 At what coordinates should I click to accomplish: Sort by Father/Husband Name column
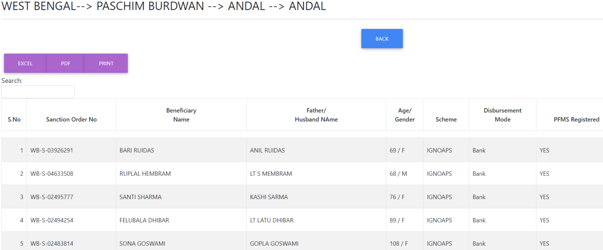pyautogui.click(x=316, y=115)
